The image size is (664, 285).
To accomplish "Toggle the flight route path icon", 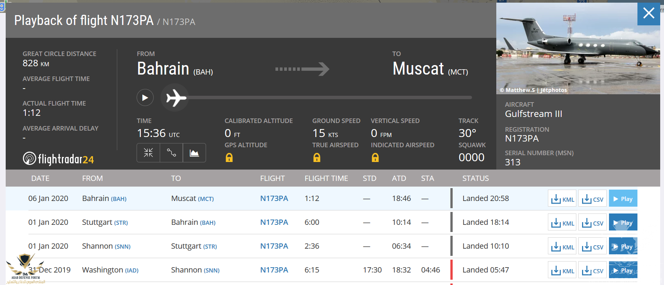I will [x=172, y=153].
